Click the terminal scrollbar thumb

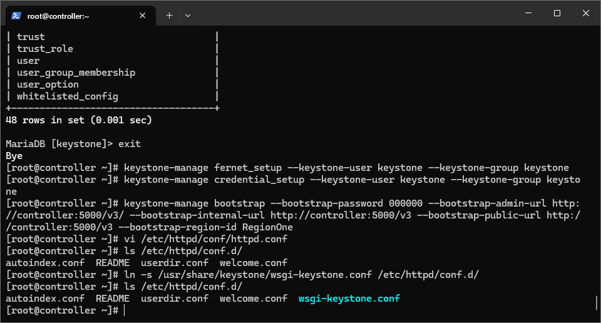[596, 304]
